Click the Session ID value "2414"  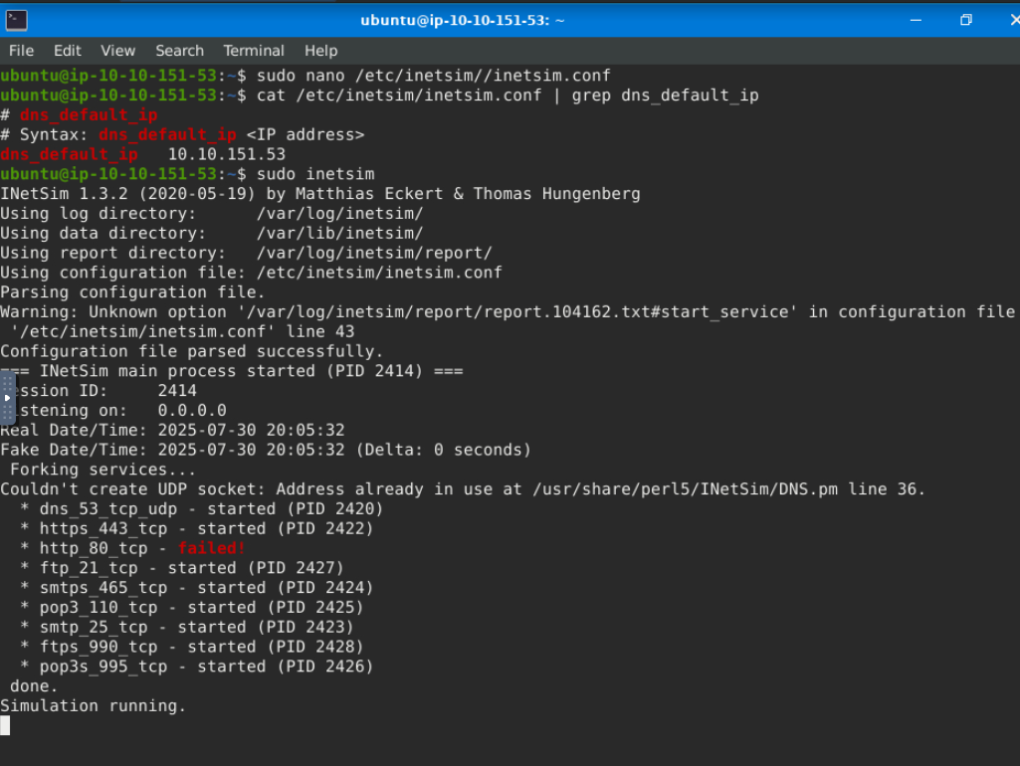point(177,391)
